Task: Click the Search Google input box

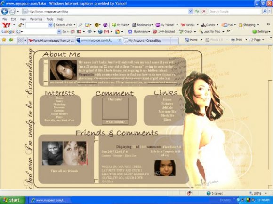Action: [235, 11]
